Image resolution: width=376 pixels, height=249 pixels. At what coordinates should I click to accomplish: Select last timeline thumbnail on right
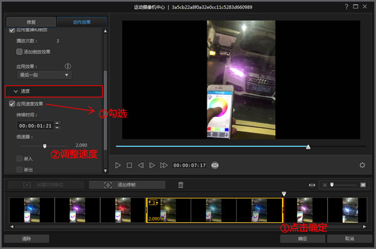click(347, 210)
